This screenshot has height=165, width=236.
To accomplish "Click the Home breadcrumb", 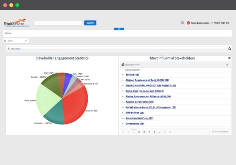I will click(x=8, y=33).
